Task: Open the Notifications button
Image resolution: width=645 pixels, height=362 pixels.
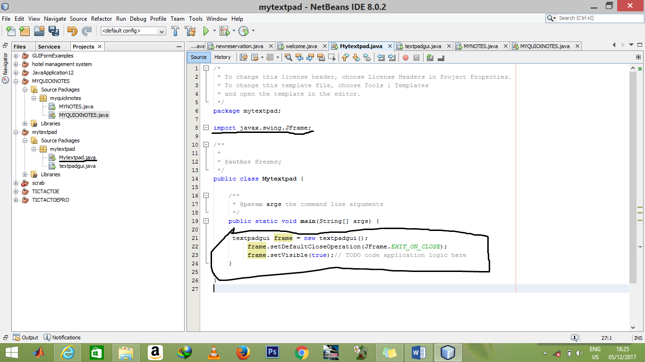Action: click(x=62, y=337)
